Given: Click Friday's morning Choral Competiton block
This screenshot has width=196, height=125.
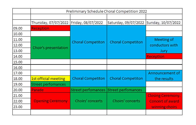Looking at the screenshot, I should coord(88,42).
